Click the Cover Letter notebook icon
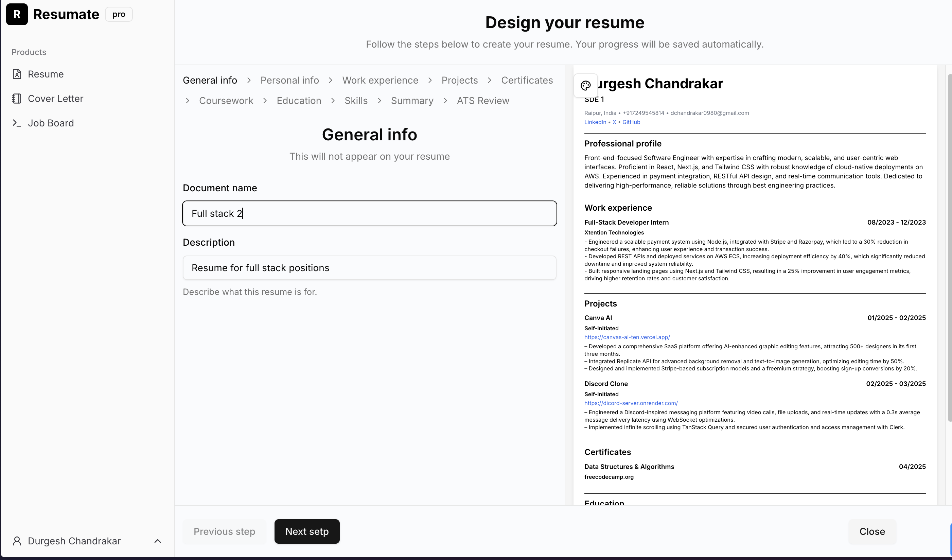 pos(17,99)
